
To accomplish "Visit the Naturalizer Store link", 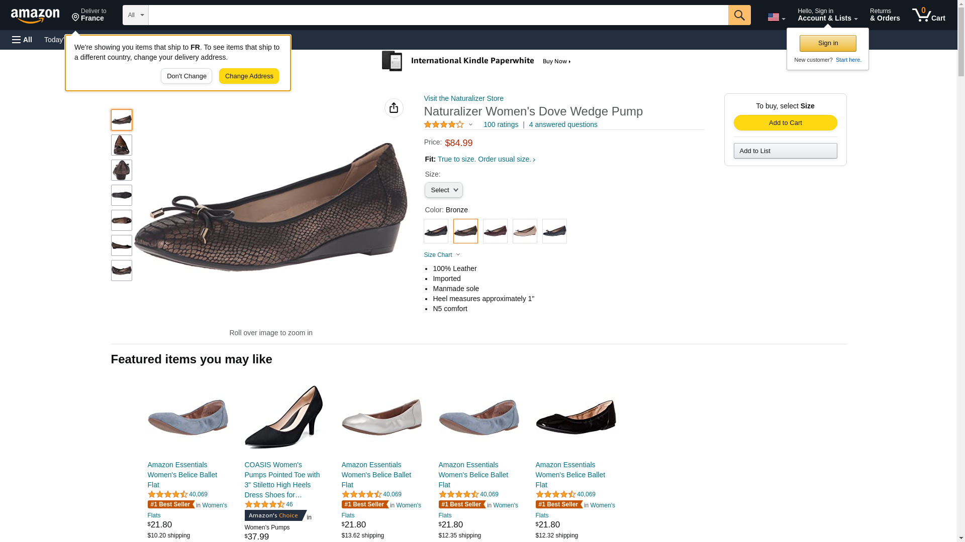I will coord(463,98).
